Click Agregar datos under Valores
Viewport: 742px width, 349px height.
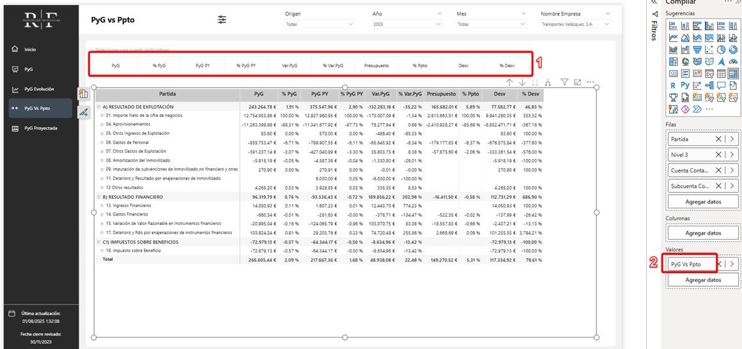point(703,280)
